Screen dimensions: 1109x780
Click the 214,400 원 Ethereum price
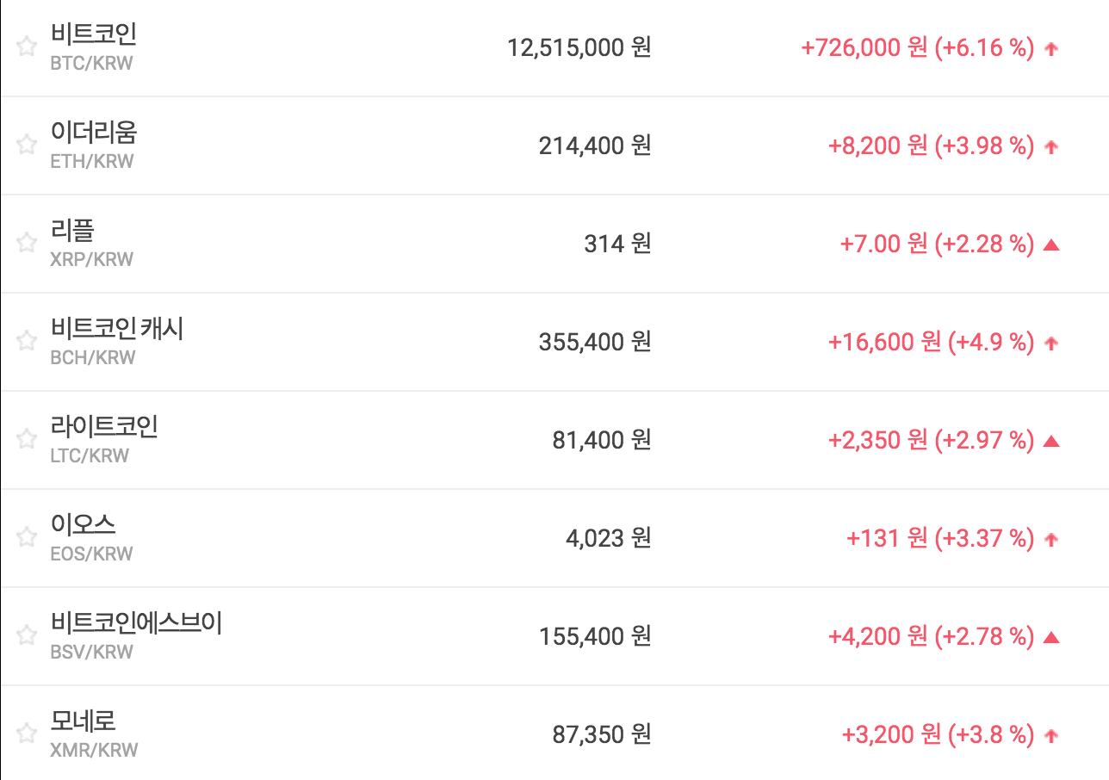pos(594,145)
